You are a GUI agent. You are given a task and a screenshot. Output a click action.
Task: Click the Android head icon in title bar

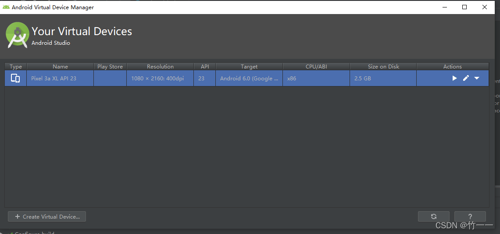pyautogui.click(x=6, y=7)
